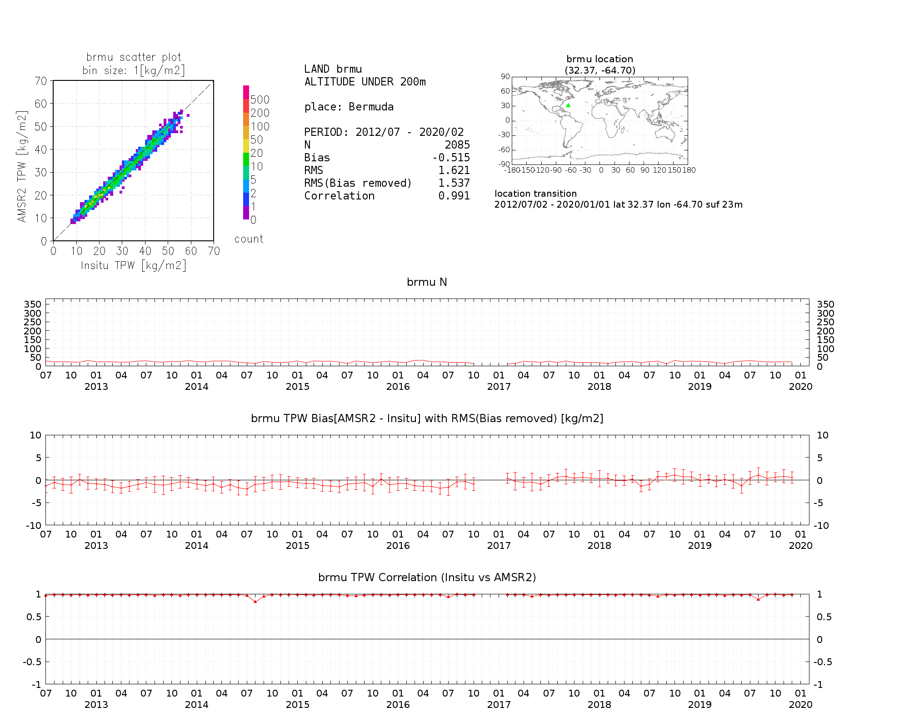Click the world map thumbnail
The width and height of the screenshot is (909, 727).
[599, 121]
